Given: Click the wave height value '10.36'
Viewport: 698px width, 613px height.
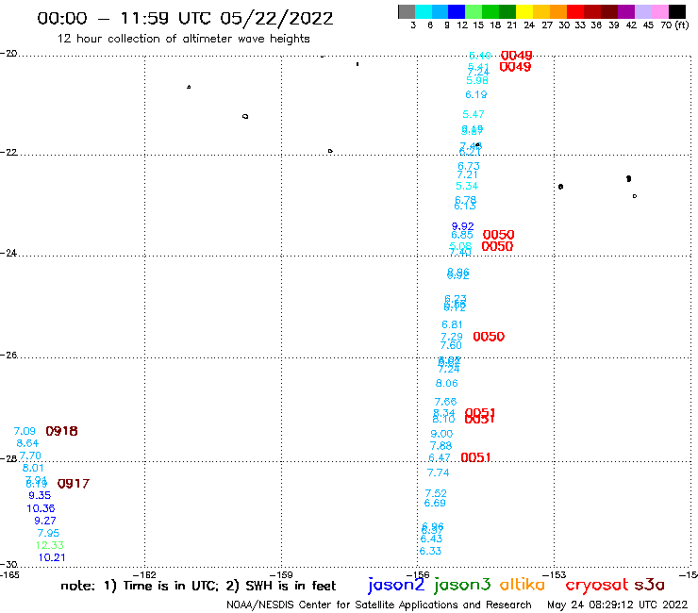Looking at the screenshot, I should click(41, 508).
